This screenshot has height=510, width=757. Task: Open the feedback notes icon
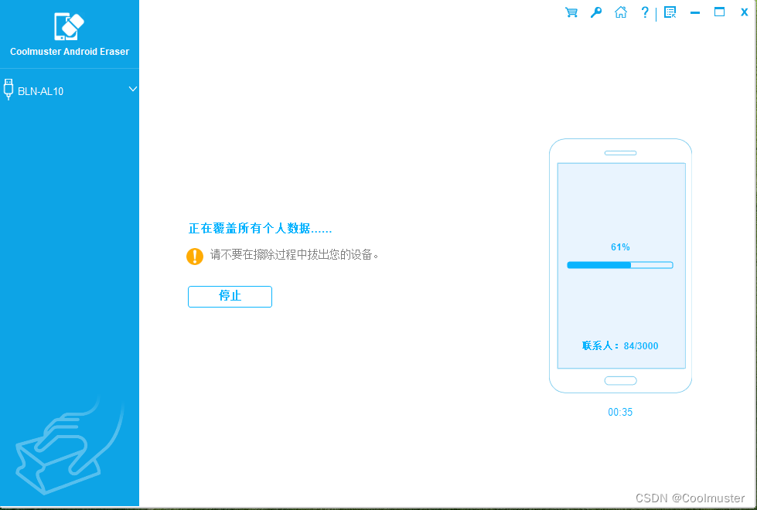670,12
